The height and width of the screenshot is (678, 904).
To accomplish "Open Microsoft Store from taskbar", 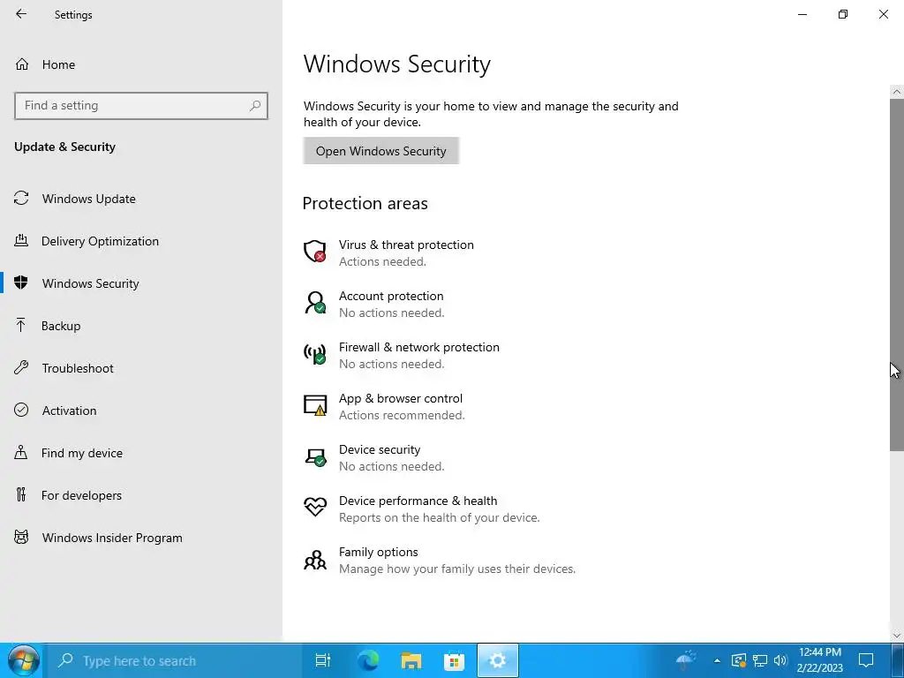I will coord(455,660).
